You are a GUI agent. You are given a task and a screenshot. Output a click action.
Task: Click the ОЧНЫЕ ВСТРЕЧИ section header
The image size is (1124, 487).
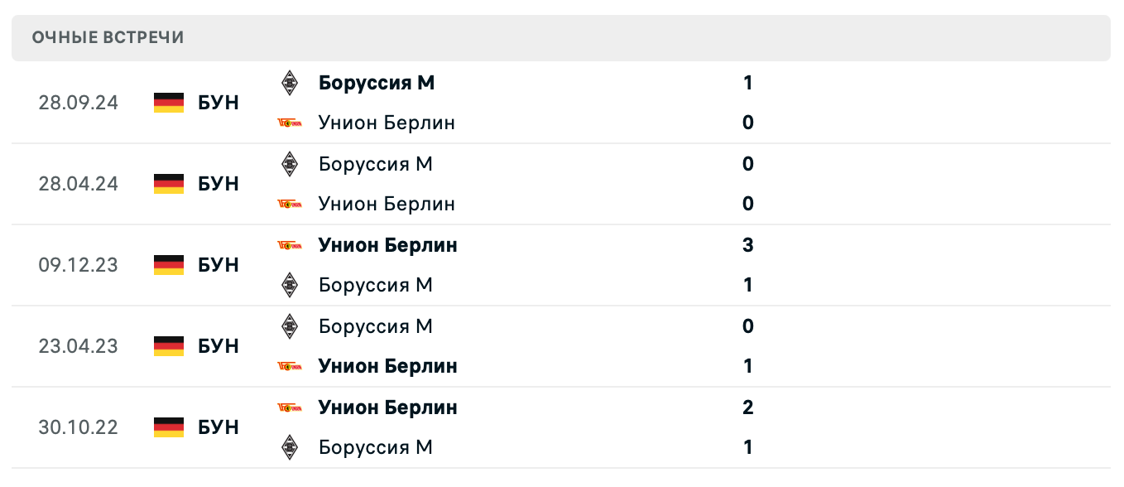coord(108,36)
